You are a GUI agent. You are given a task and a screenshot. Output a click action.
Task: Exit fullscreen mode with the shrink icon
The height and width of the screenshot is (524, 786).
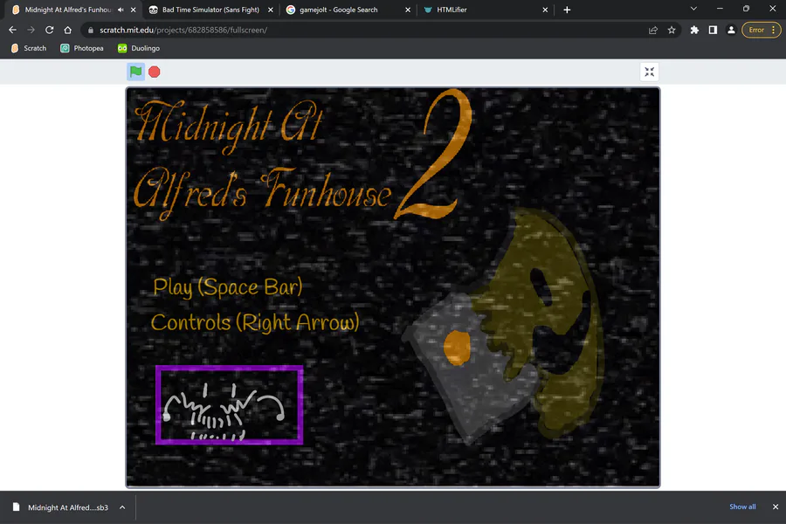649,72
